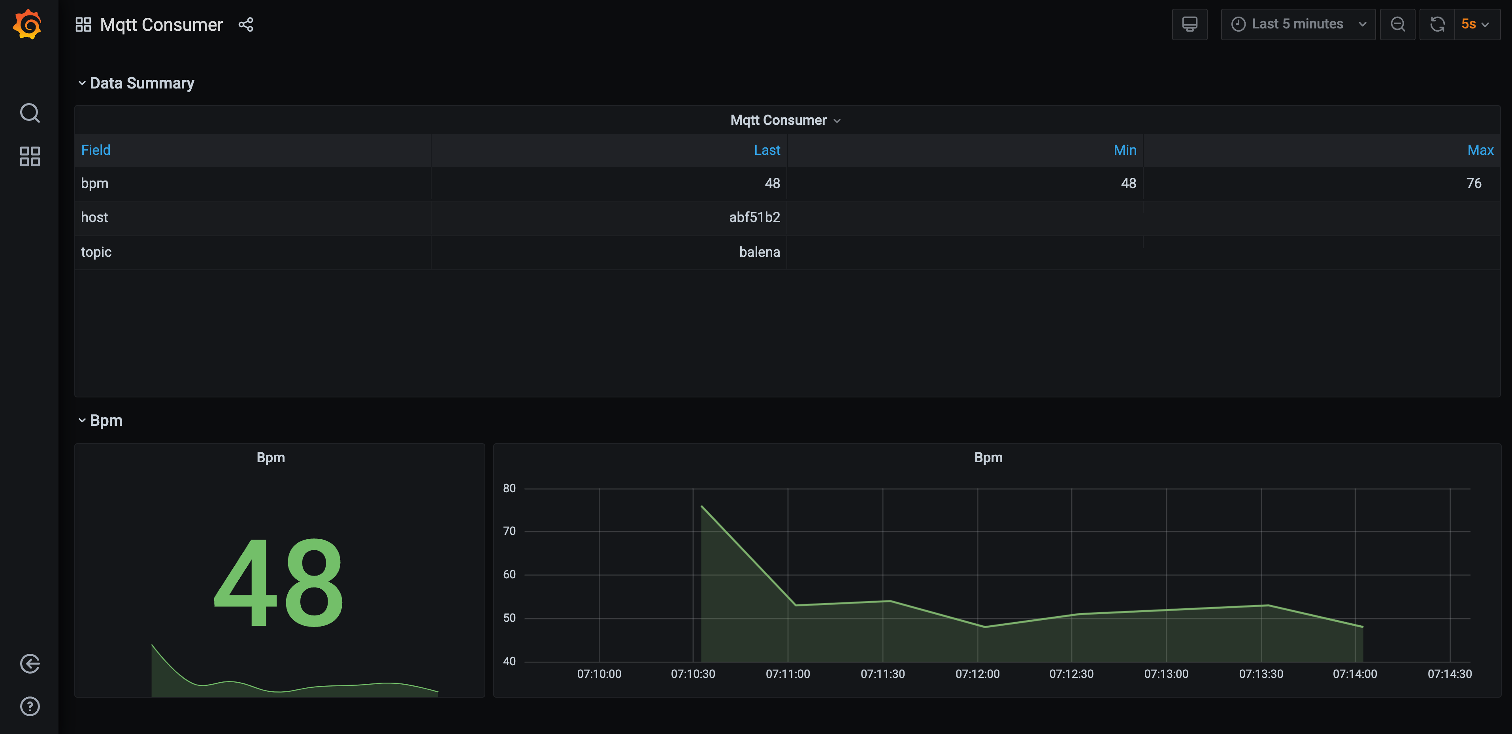Open the 5s refresh interval dropdown

point(1476,24)
